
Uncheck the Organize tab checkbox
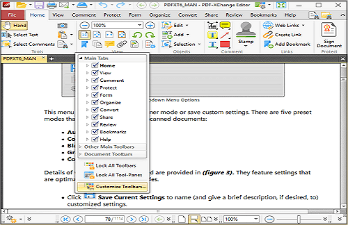[94, 103]
